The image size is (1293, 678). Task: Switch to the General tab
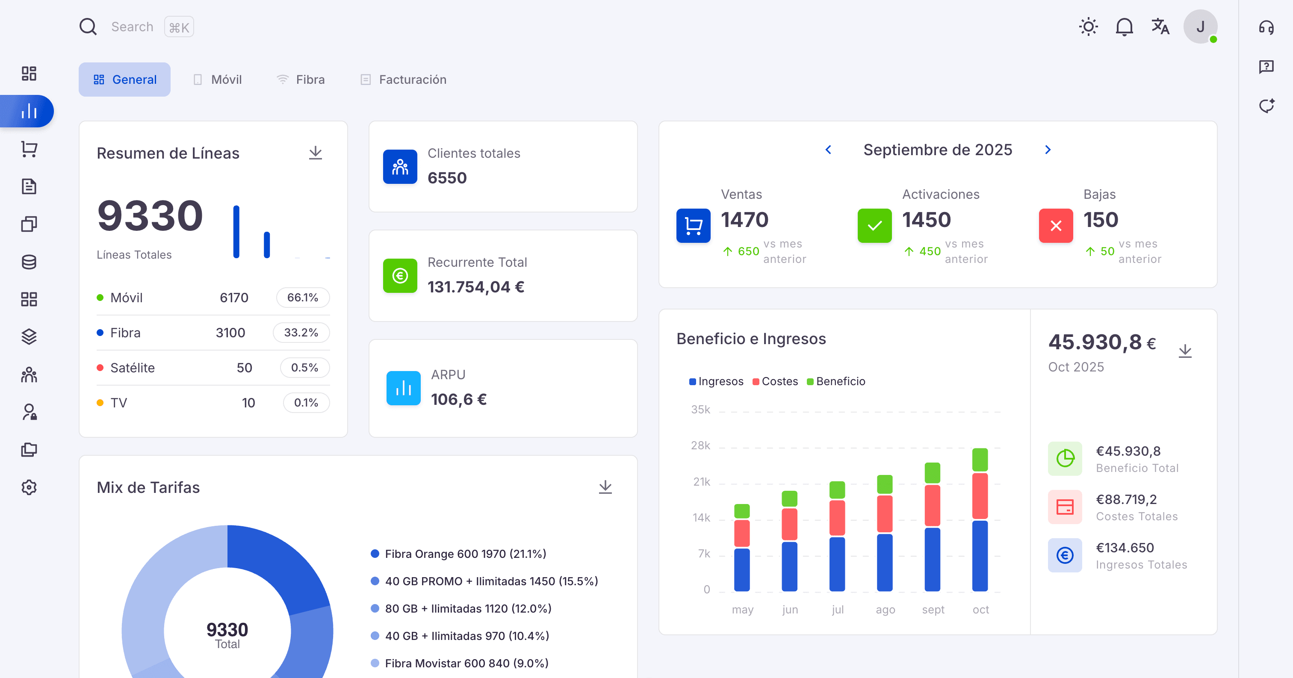tap(124, 79)
